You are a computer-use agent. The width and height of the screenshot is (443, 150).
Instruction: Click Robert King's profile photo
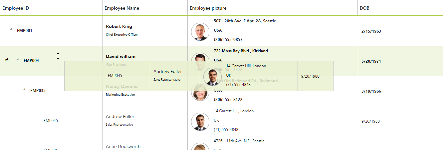200,32
